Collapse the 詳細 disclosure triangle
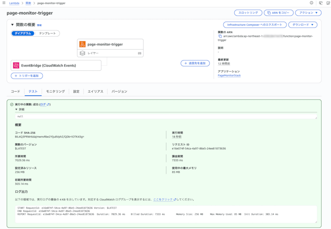This screenshot has width=331, height=229. pyautogui.click(x=16, y=109)
